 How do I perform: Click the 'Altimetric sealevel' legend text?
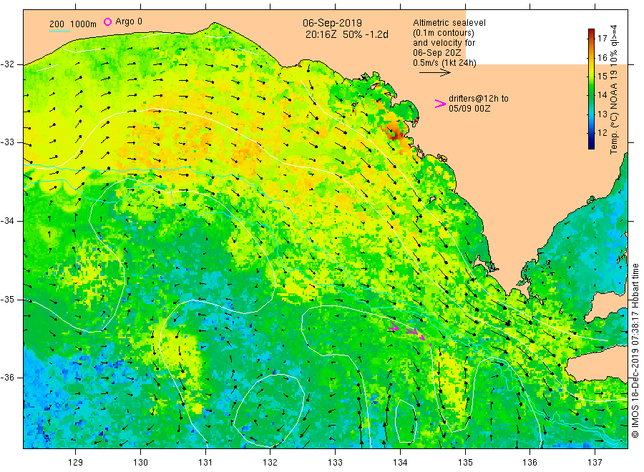(449, 23)
